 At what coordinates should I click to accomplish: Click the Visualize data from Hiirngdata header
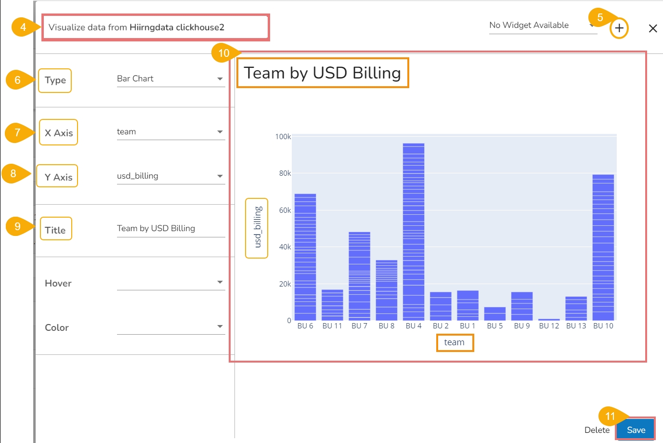tap(155, 27)
